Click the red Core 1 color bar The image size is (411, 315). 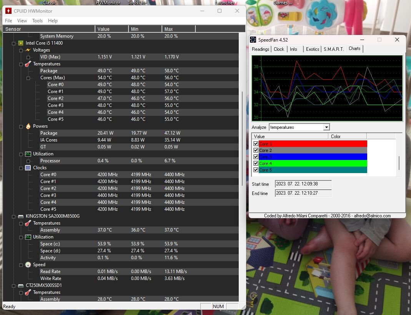313,144
